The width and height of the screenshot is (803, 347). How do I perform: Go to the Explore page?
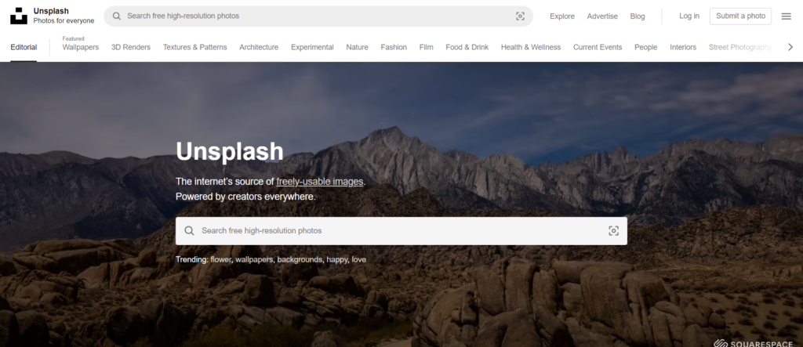pyautogui.click(x=561, y=16)
